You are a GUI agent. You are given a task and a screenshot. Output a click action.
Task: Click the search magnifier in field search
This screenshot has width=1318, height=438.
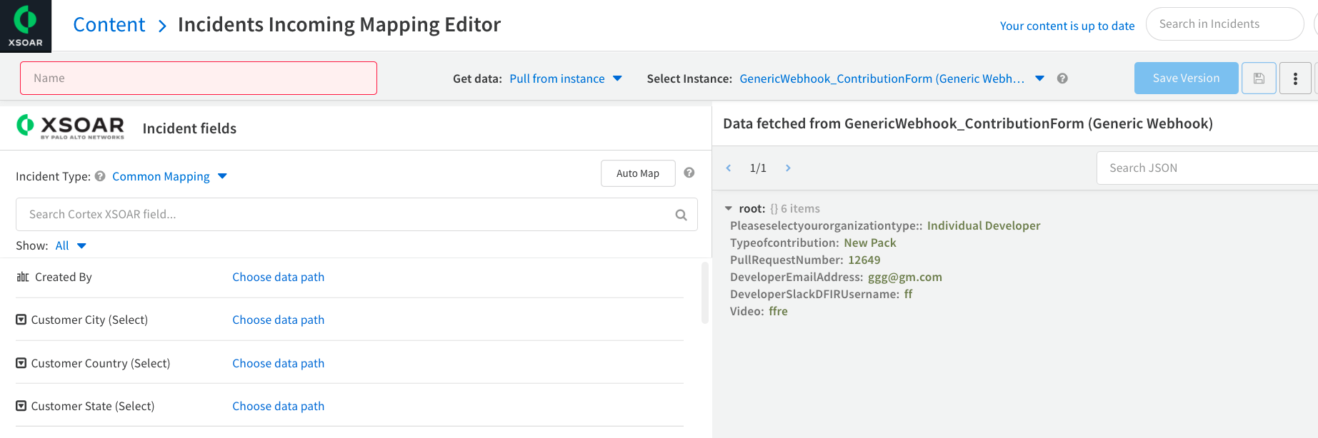(681, 215)
